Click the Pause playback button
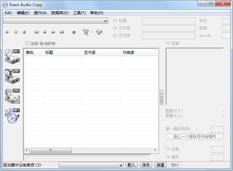The height and width of the screenshot is (171, 233). click(x=16, y=32)
